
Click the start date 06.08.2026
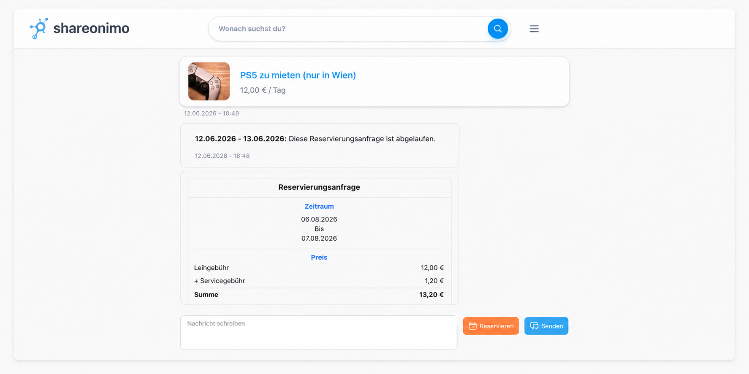[319, 219]
